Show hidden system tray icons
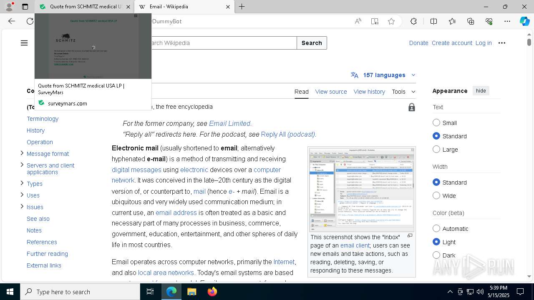 [450, 292]
